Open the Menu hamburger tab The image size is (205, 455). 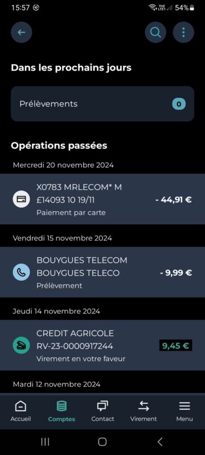pos(184,411)
